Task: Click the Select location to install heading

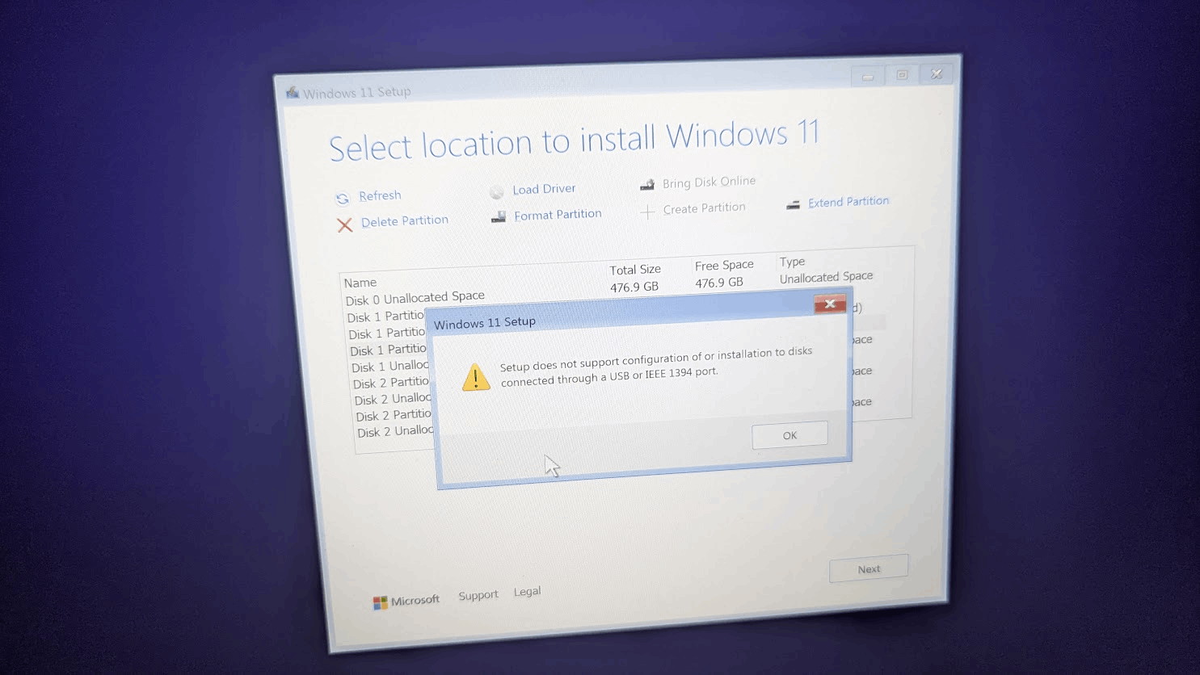Action: pos(574,141)
